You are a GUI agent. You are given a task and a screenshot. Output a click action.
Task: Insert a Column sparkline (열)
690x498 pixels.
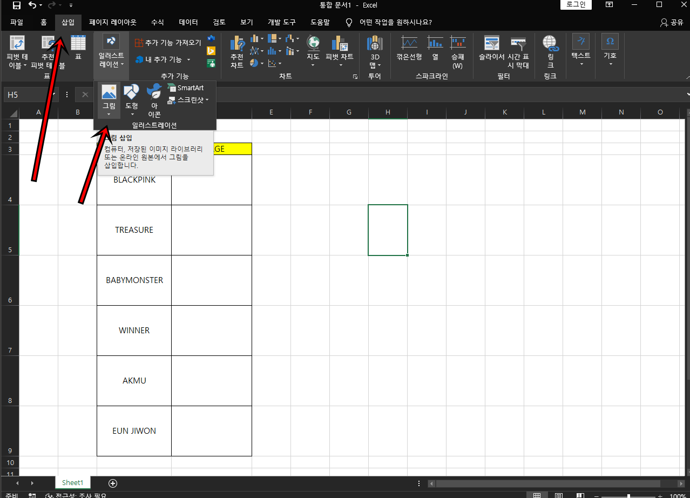tap(435, 49)
